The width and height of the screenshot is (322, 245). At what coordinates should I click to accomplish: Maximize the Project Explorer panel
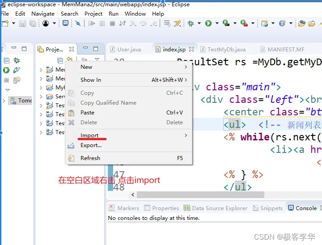pyautogui.click(x=96, y=49)
